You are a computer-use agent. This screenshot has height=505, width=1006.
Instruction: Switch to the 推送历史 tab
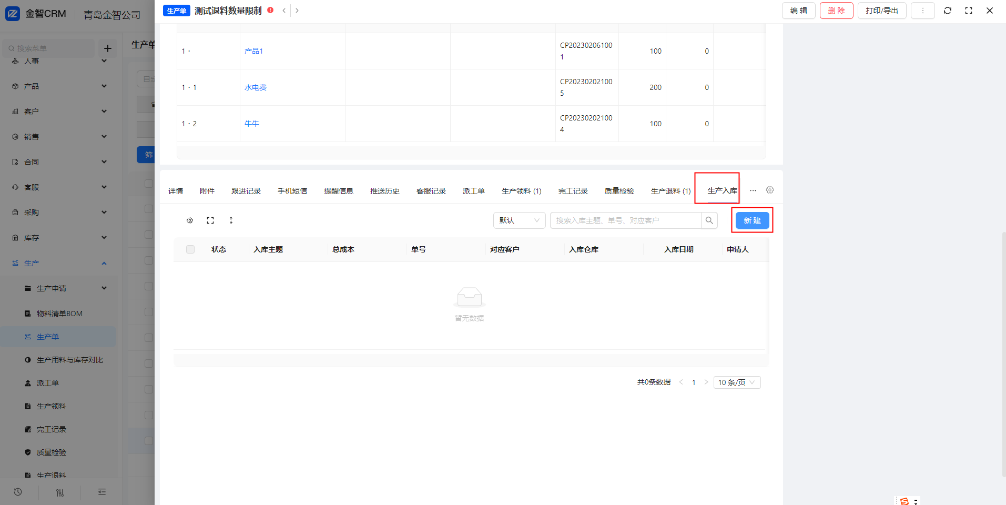point(385,191)
